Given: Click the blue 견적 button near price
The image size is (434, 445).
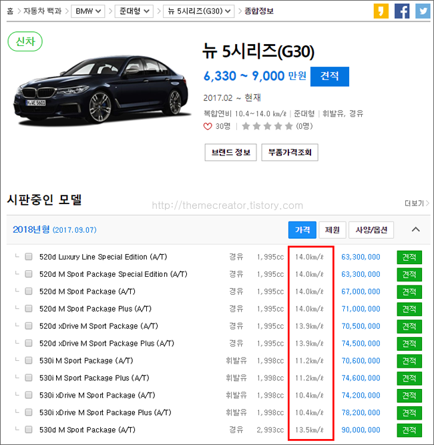Looking at the screenshot, I should click(x=330, y=76).
